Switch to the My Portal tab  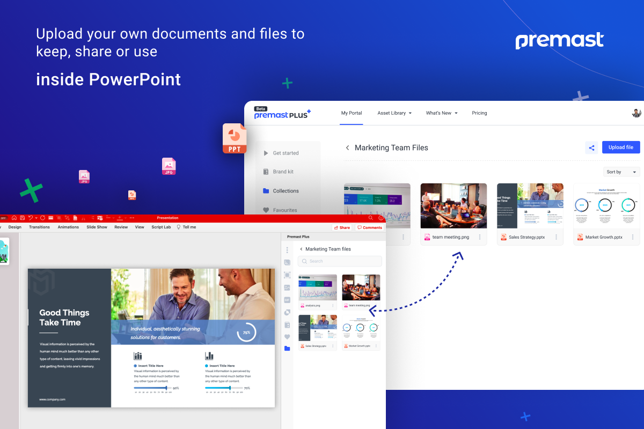(x=352, y=113)
